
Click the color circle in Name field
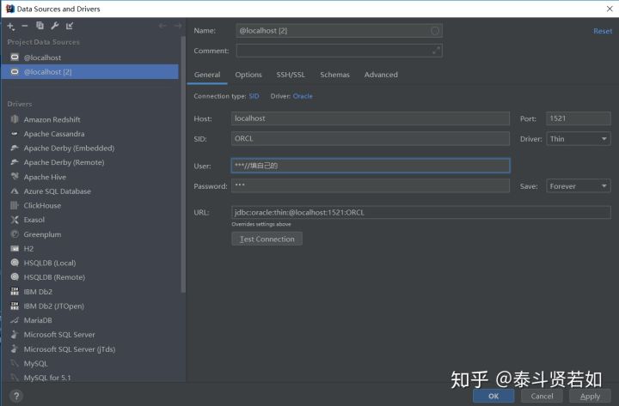pyautogui.click(x=435, y=31)
